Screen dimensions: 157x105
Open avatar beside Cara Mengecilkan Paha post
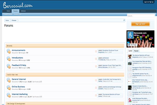click(130, 63)
